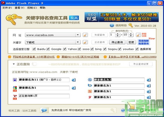Open the 网站域名快速备案 ad link
Viewport: 164px width, 117px height.
(x=34, y=57)
